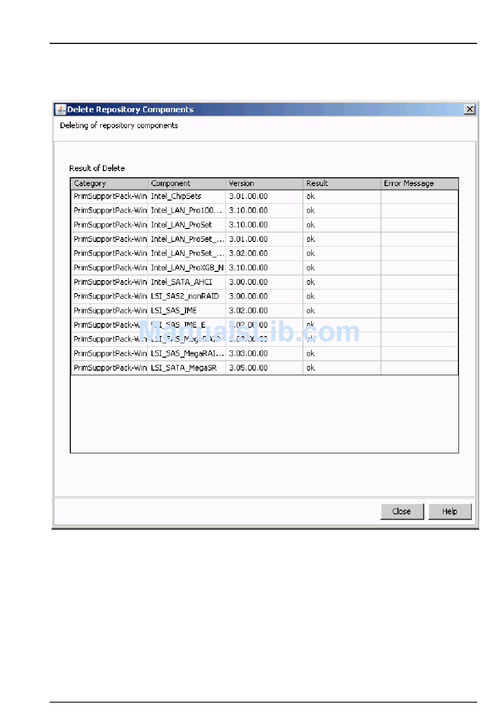Close the dialog with the title bar X
The width and height of the screenshot is (491, 719).
[x=470, y=109]
